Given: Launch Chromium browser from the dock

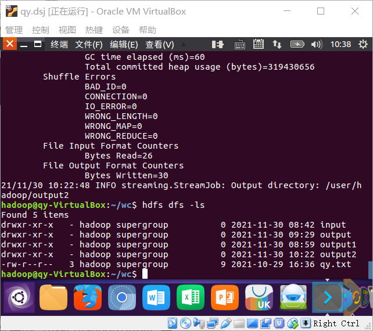Looking at the screenshot, I should (122, 297).
